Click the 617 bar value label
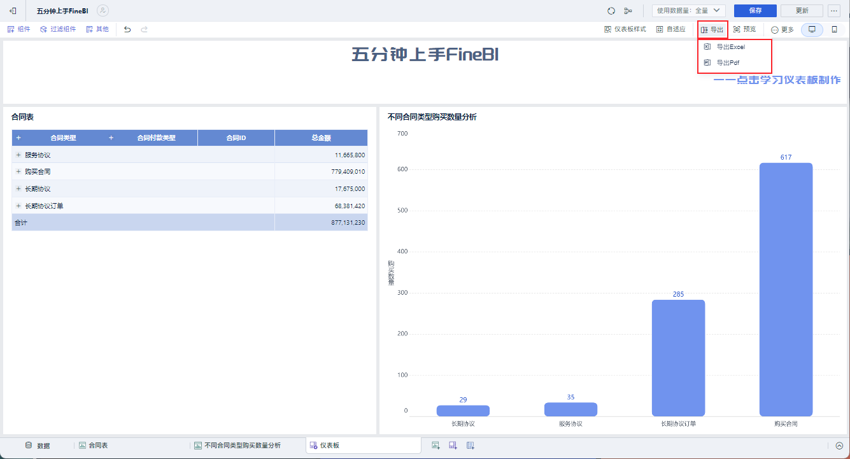850x459 pixels. pos(786,157)
